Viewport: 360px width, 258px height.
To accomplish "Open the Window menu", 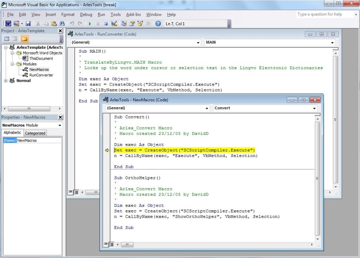I will point(154,14).
